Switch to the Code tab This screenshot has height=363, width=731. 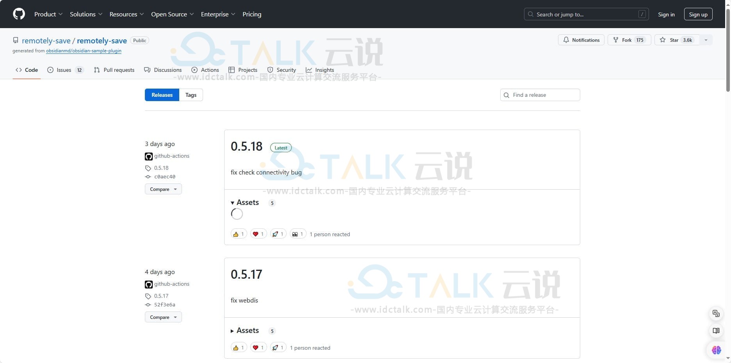27,70
